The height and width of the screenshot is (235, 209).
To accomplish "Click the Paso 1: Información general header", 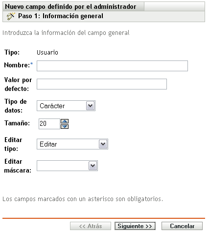I will [x=61, y=16].
